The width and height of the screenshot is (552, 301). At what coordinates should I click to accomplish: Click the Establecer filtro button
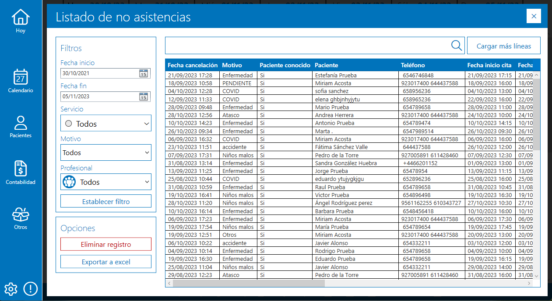105,201
